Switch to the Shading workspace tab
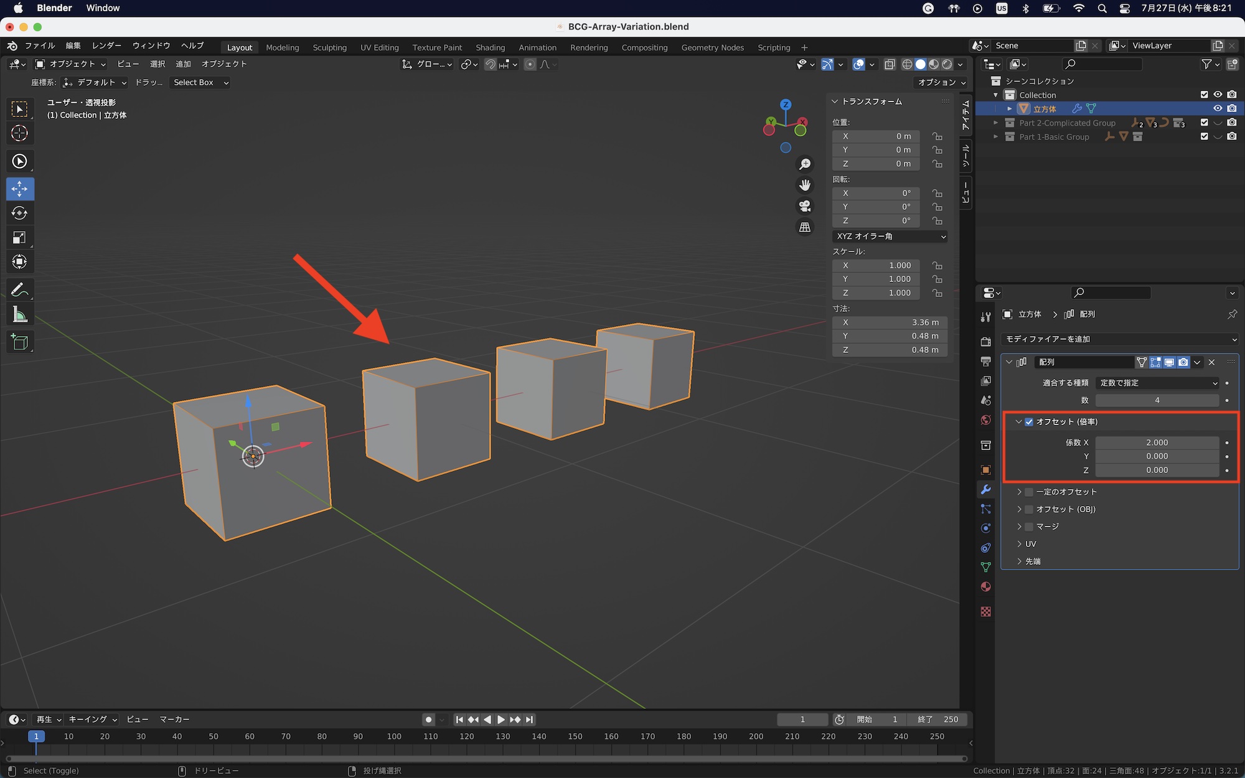The image size is (1245, 778). pyautogui.click(x=490, y=47)
